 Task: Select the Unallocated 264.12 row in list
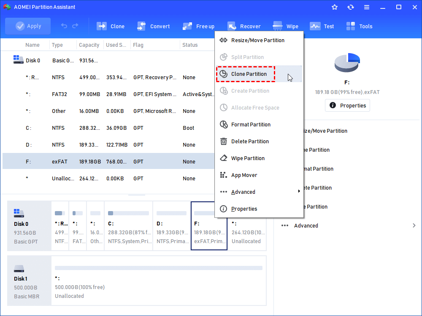coord(108,178)
